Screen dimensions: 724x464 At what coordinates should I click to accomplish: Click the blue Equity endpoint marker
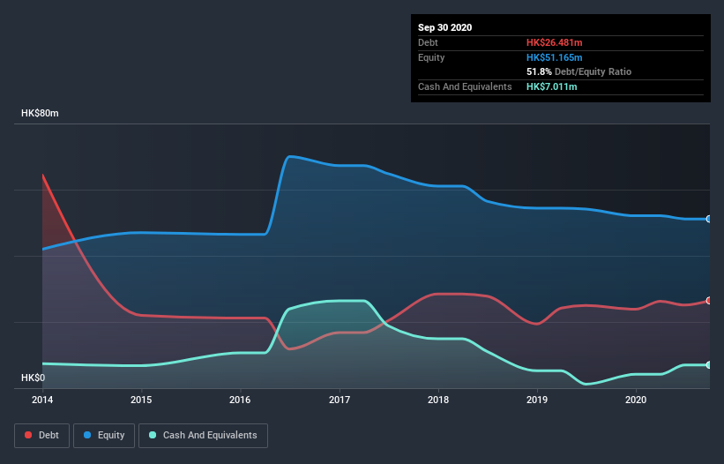(x=709, y=219)
